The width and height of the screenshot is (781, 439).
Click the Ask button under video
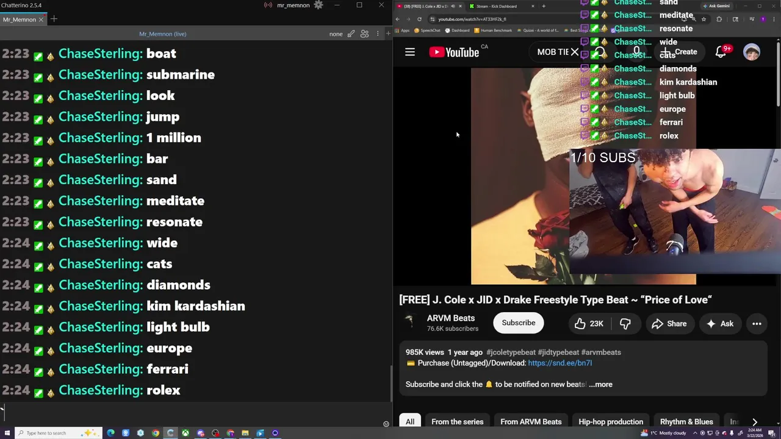719,324
